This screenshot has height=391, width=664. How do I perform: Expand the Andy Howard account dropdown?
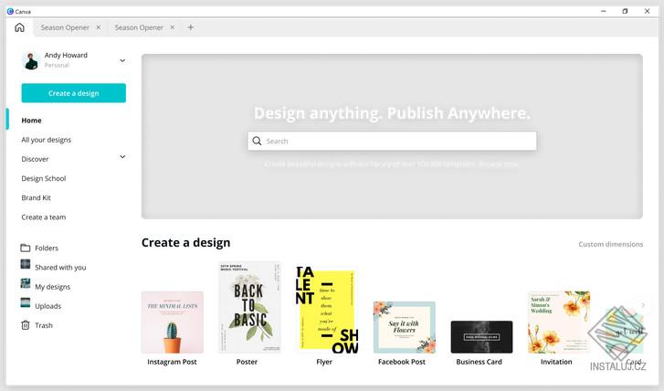pyautogui.click(x=122, y=60)
